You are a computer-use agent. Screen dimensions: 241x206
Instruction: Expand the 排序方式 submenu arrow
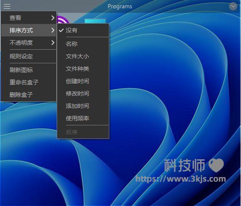pyautogui.click(x=53, y=30)
